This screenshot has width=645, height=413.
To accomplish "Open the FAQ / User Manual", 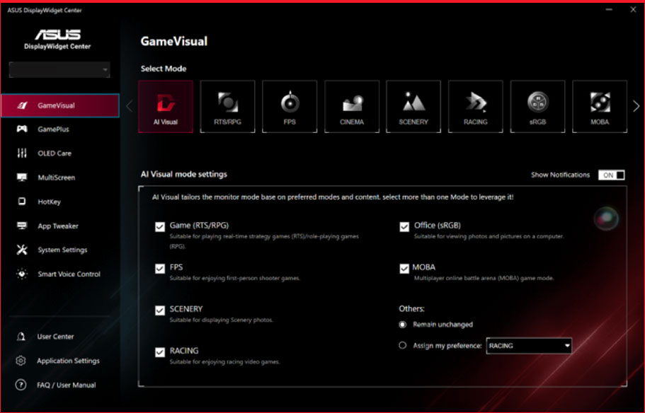I will tap(60, 385).
